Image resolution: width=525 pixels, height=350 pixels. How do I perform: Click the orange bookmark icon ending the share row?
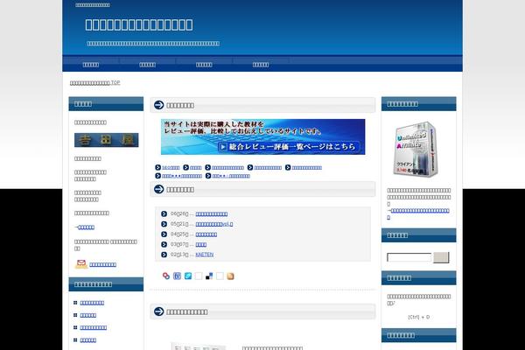230,276
